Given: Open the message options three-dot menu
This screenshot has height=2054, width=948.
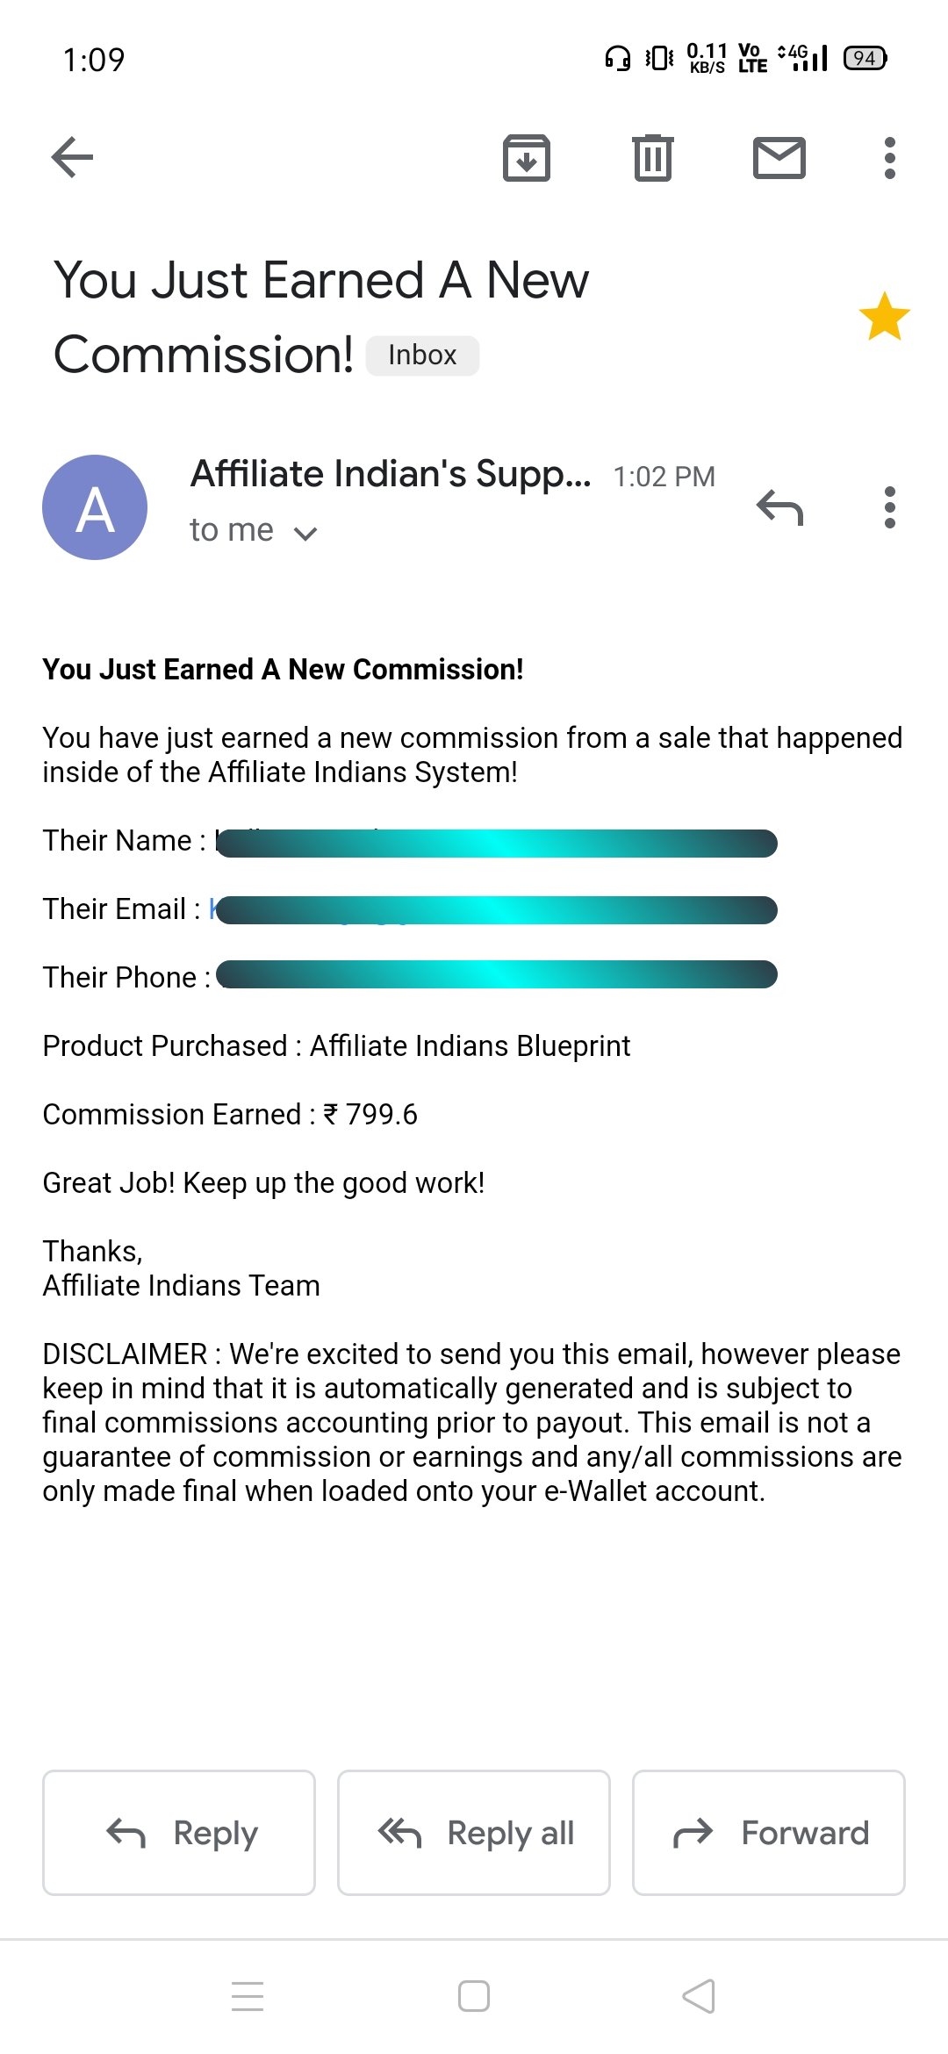Looking at the screenshot, I should (889, 507).
